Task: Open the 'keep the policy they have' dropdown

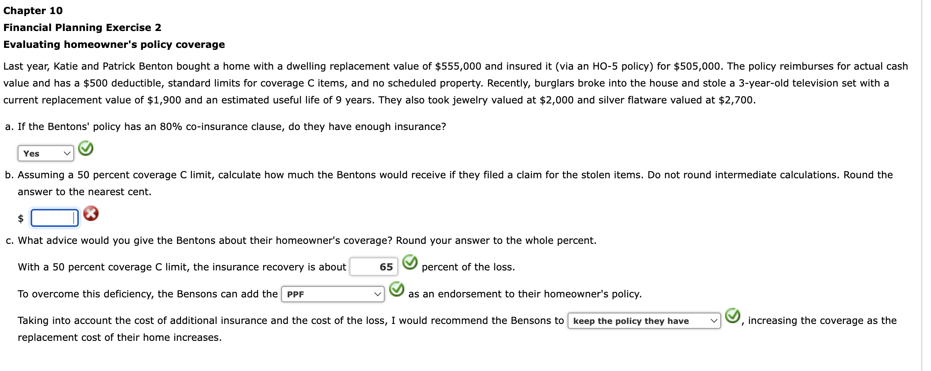Action: 644,321
